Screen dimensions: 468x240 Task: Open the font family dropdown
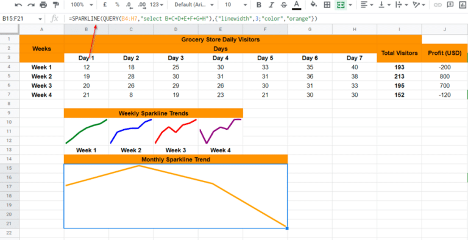pyautogui.click(x=194, y=5)
